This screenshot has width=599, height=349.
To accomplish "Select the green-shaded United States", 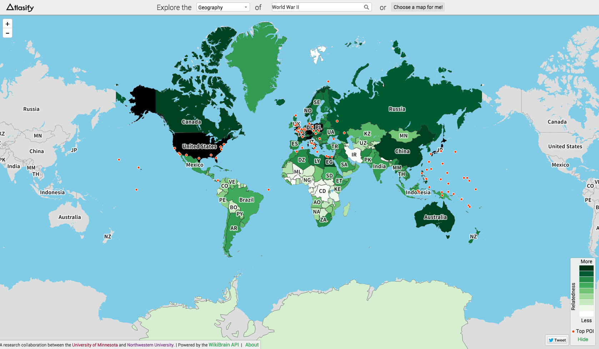I will coord(199,146).
